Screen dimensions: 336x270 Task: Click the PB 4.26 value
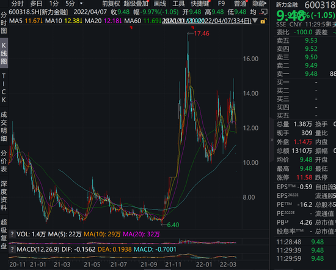point(306,222)
